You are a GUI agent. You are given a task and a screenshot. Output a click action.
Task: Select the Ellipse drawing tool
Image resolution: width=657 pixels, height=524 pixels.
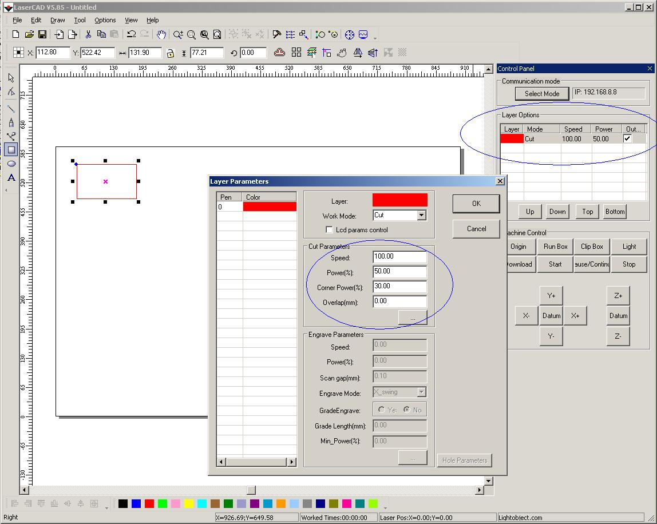click(x=11, y=164)
